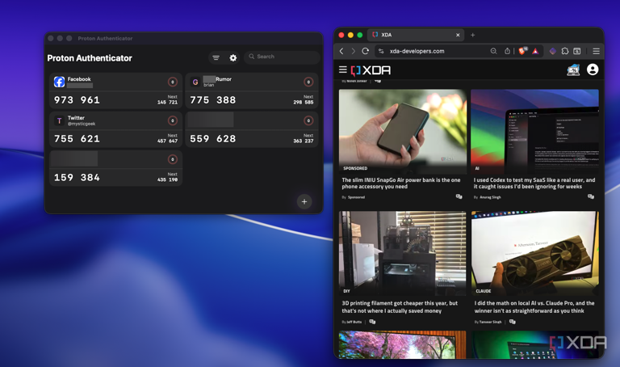This screenshot has width=620, height=367.
Task: Open the 3D printing filament article
Action: click(400, 307)
